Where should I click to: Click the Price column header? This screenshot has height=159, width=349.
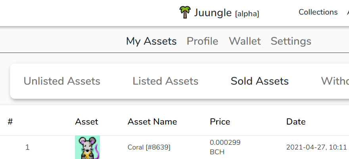[x=220, y=122]
